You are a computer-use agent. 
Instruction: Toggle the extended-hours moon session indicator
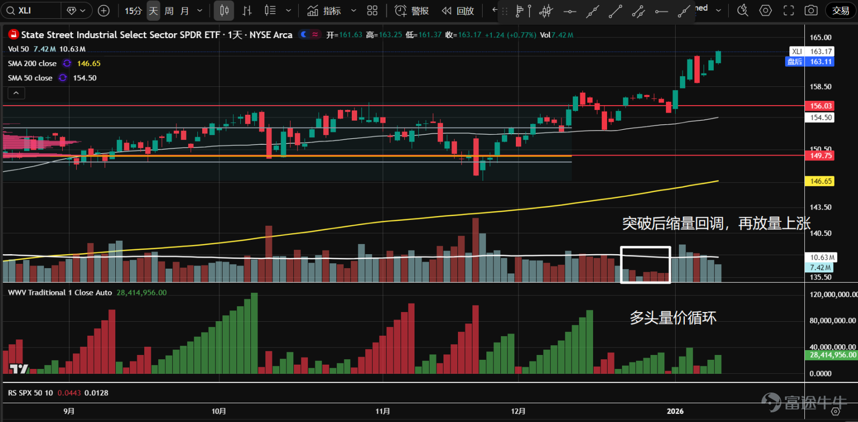click(x=304, y=34)
